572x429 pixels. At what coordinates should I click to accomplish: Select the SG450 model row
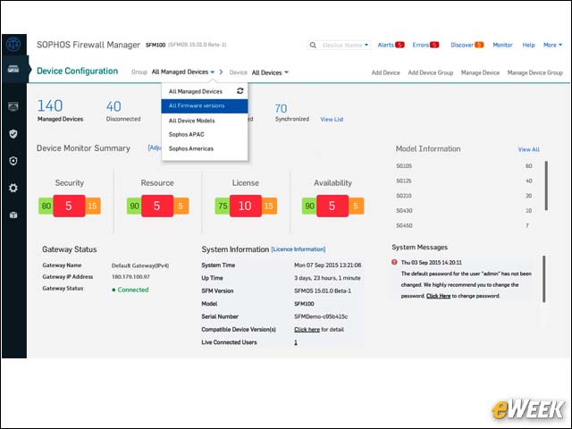(x=464, y=226)
